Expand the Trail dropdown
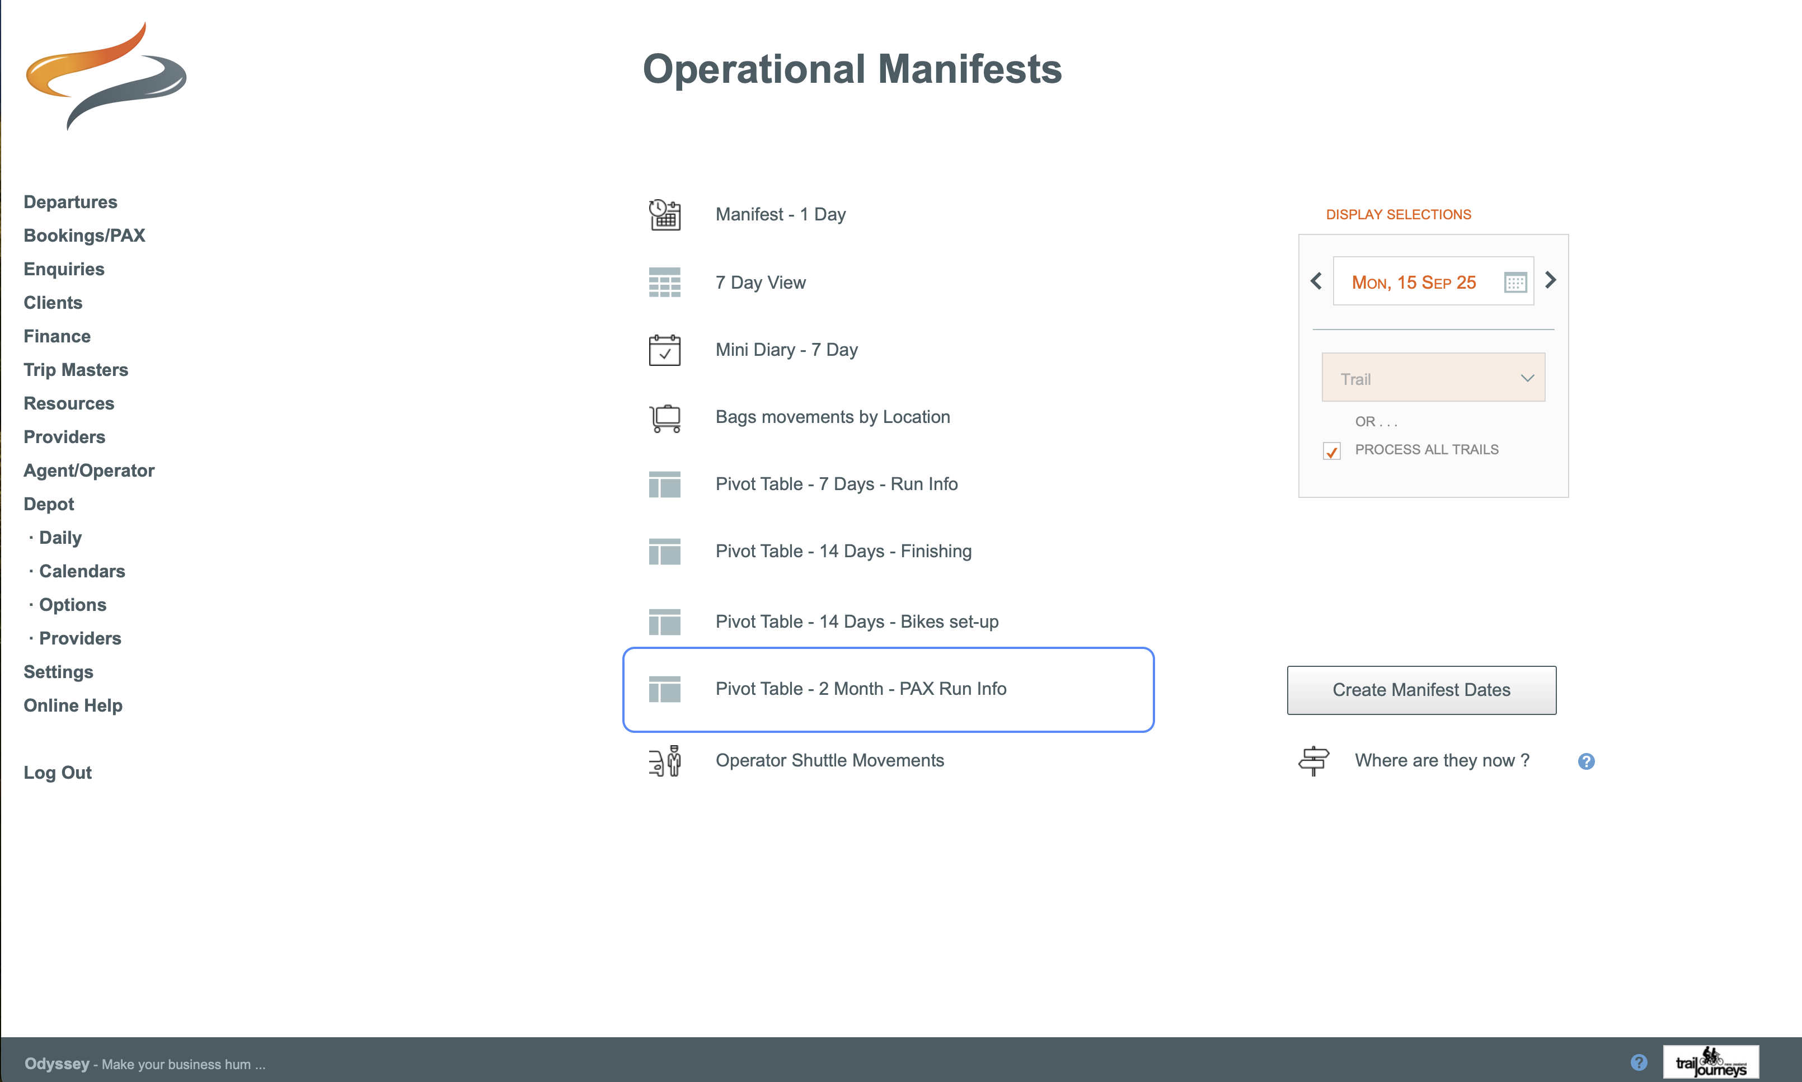 point(1433,378)
